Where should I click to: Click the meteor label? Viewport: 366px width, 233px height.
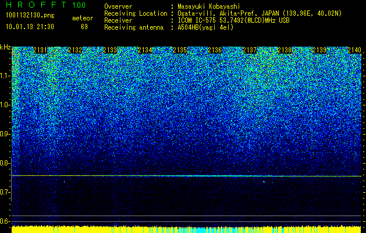83,18
